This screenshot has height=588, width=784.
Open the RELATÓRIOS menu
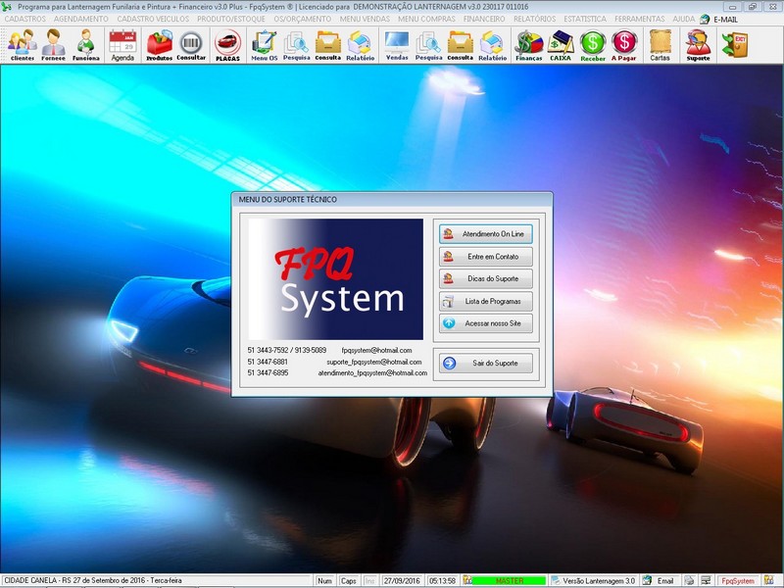534,19
